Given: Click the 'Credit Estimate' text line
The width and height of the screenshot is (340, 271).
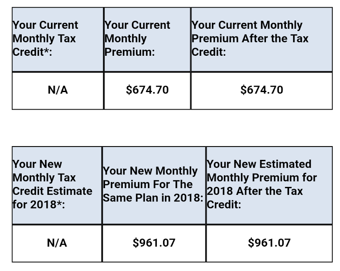Looking at the screenshot, I should [52, 191].
